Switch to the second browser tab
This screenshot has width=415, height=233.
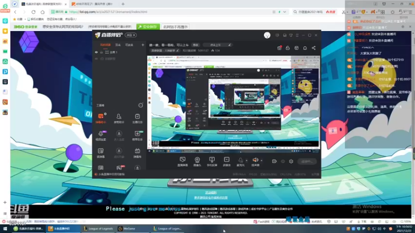[x=93, y=4]
